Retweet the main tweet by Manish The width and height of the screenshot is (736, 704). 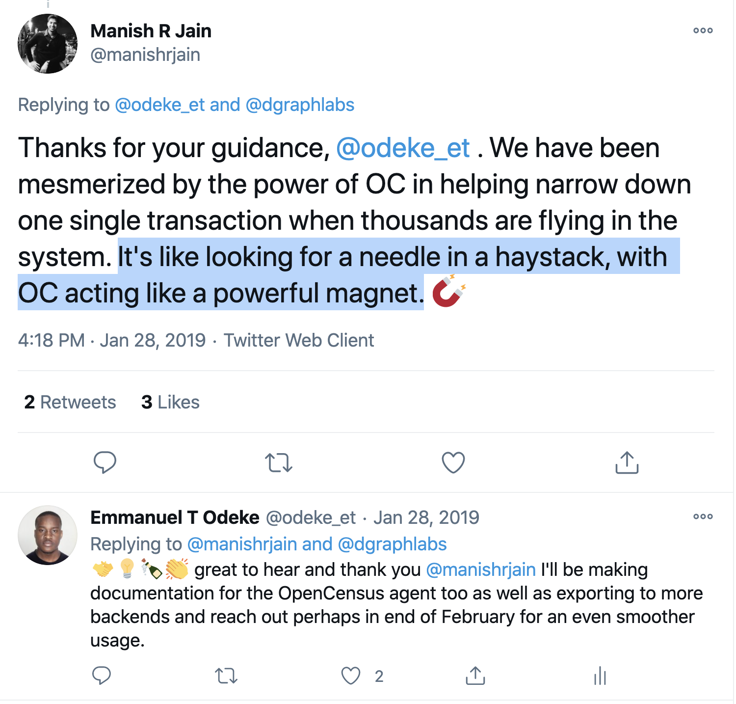(279, 462)
